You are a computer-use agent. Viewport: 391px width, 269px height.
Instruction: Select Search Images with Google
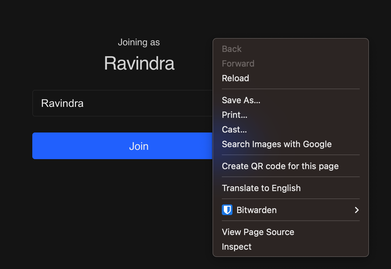277,144
